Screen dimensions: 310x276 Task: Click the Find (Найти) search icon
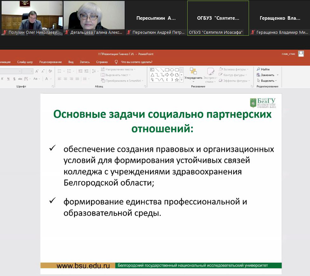tap(258, 69)
